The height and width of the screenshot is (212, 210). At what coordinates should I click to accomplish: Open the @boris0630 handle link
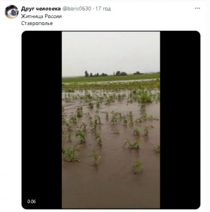click(77, 8)
